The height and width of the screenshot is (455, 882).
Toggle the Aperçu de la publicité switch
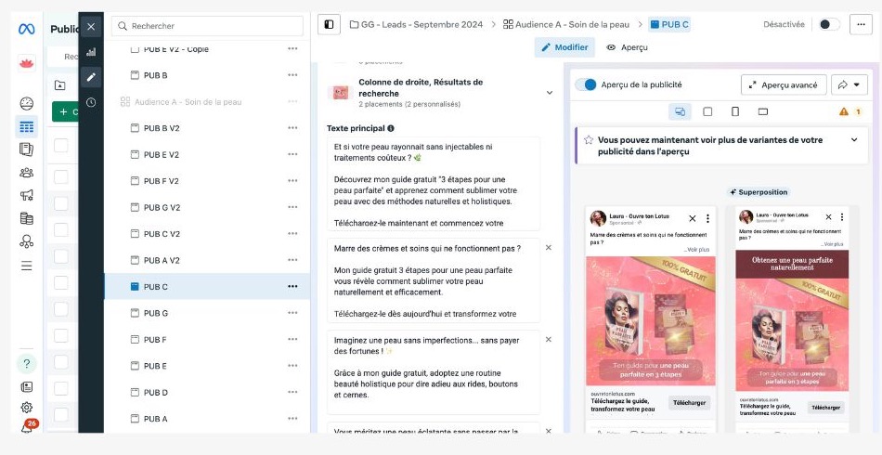[586, 84]
